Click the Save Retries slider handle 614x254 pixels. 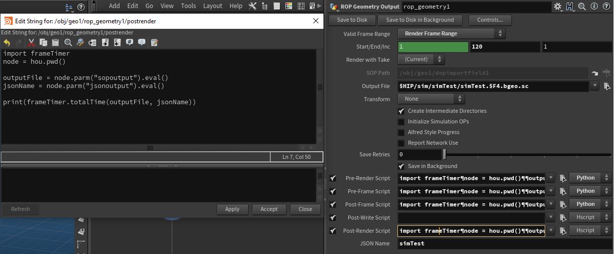(445, 154)
